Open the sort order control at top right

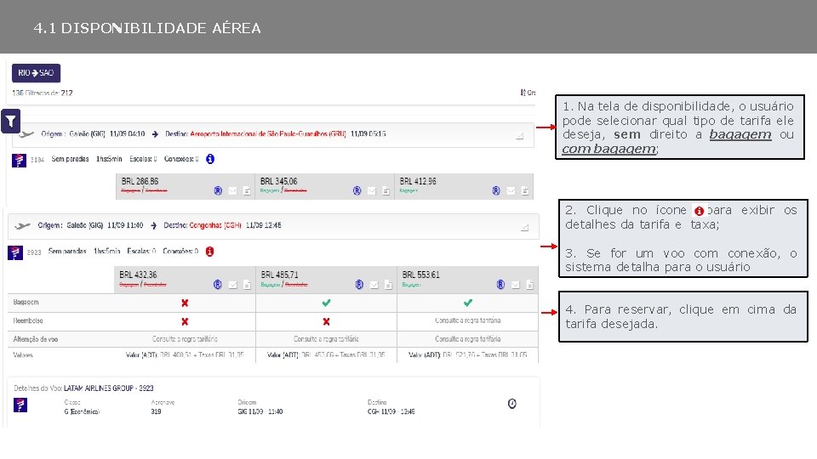coord(528,93)
